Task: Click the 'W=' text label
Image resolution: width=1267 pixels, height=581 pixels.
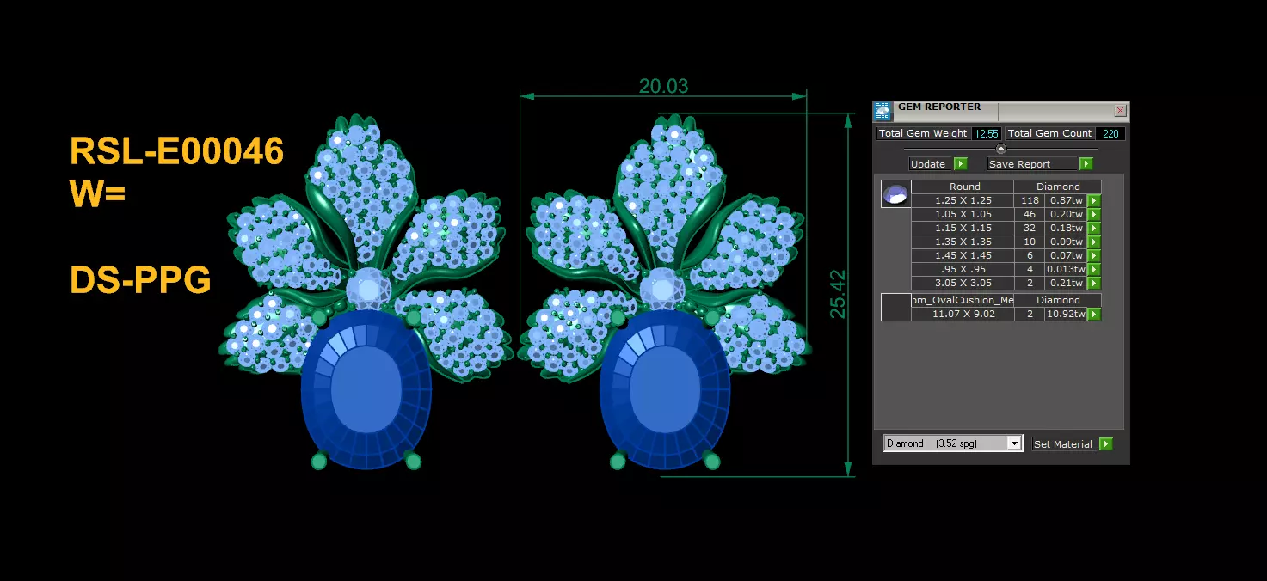Action: coord(97,193)
